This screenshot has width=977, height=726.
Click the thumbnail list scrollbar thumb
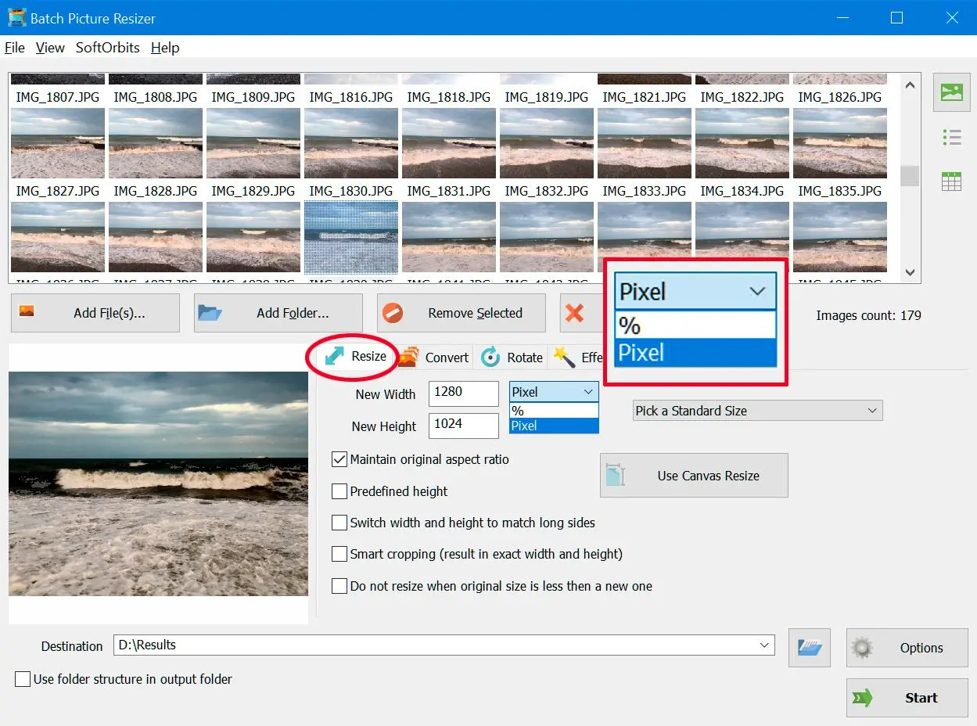910,176
